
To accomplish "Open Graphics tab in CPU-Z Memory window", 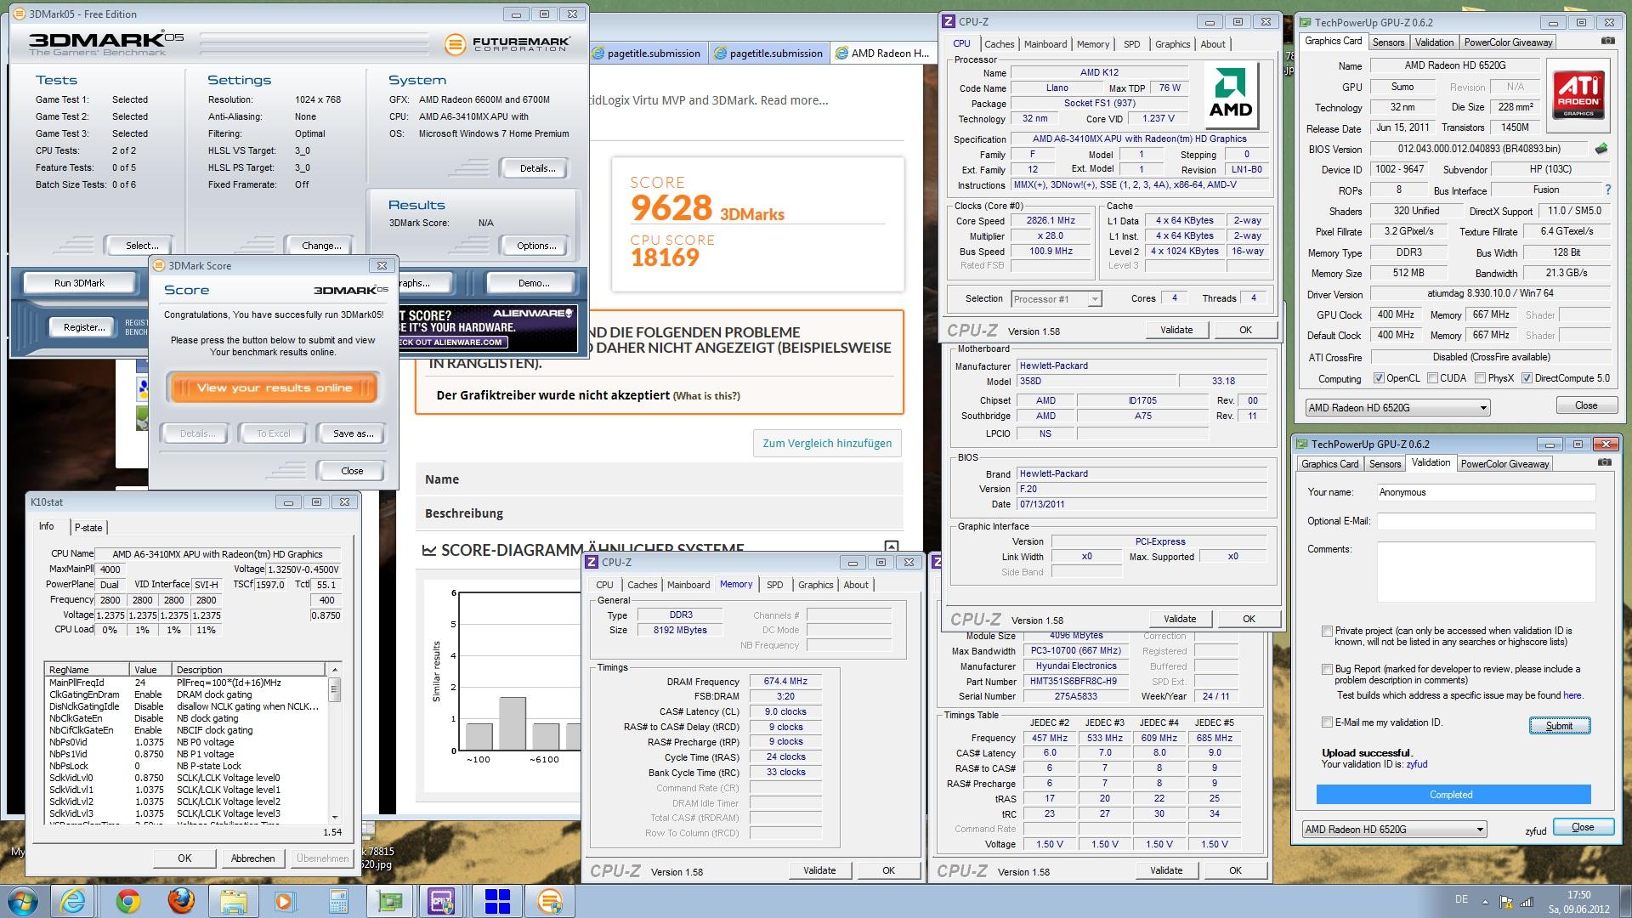I will click(x=815, y=585).
